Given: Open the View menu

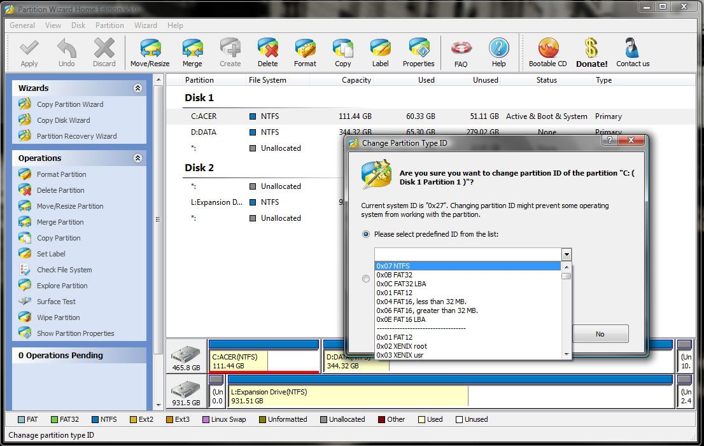Looking at the screenshot, I should tap(53, 25).
